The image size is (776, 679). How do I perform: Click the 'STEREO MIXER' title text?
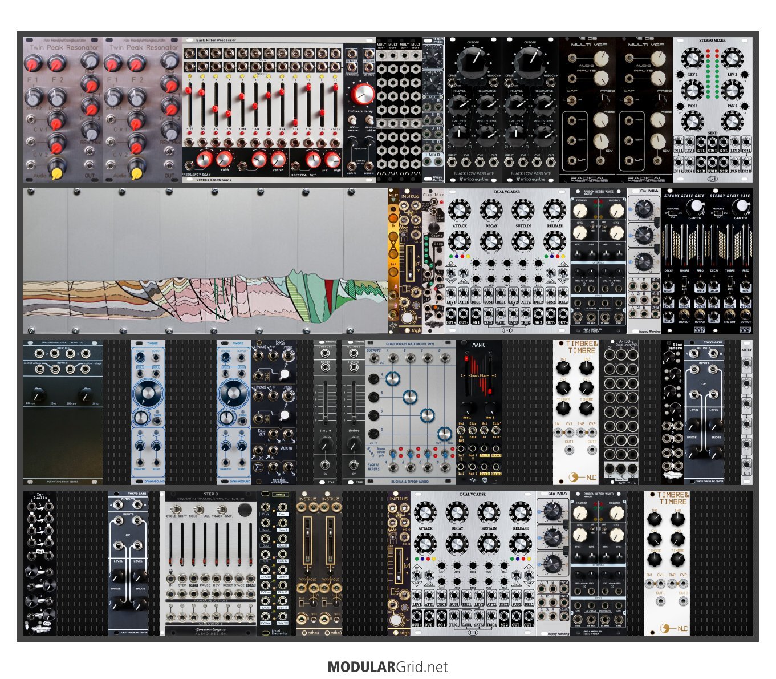(x=712, y=41)
